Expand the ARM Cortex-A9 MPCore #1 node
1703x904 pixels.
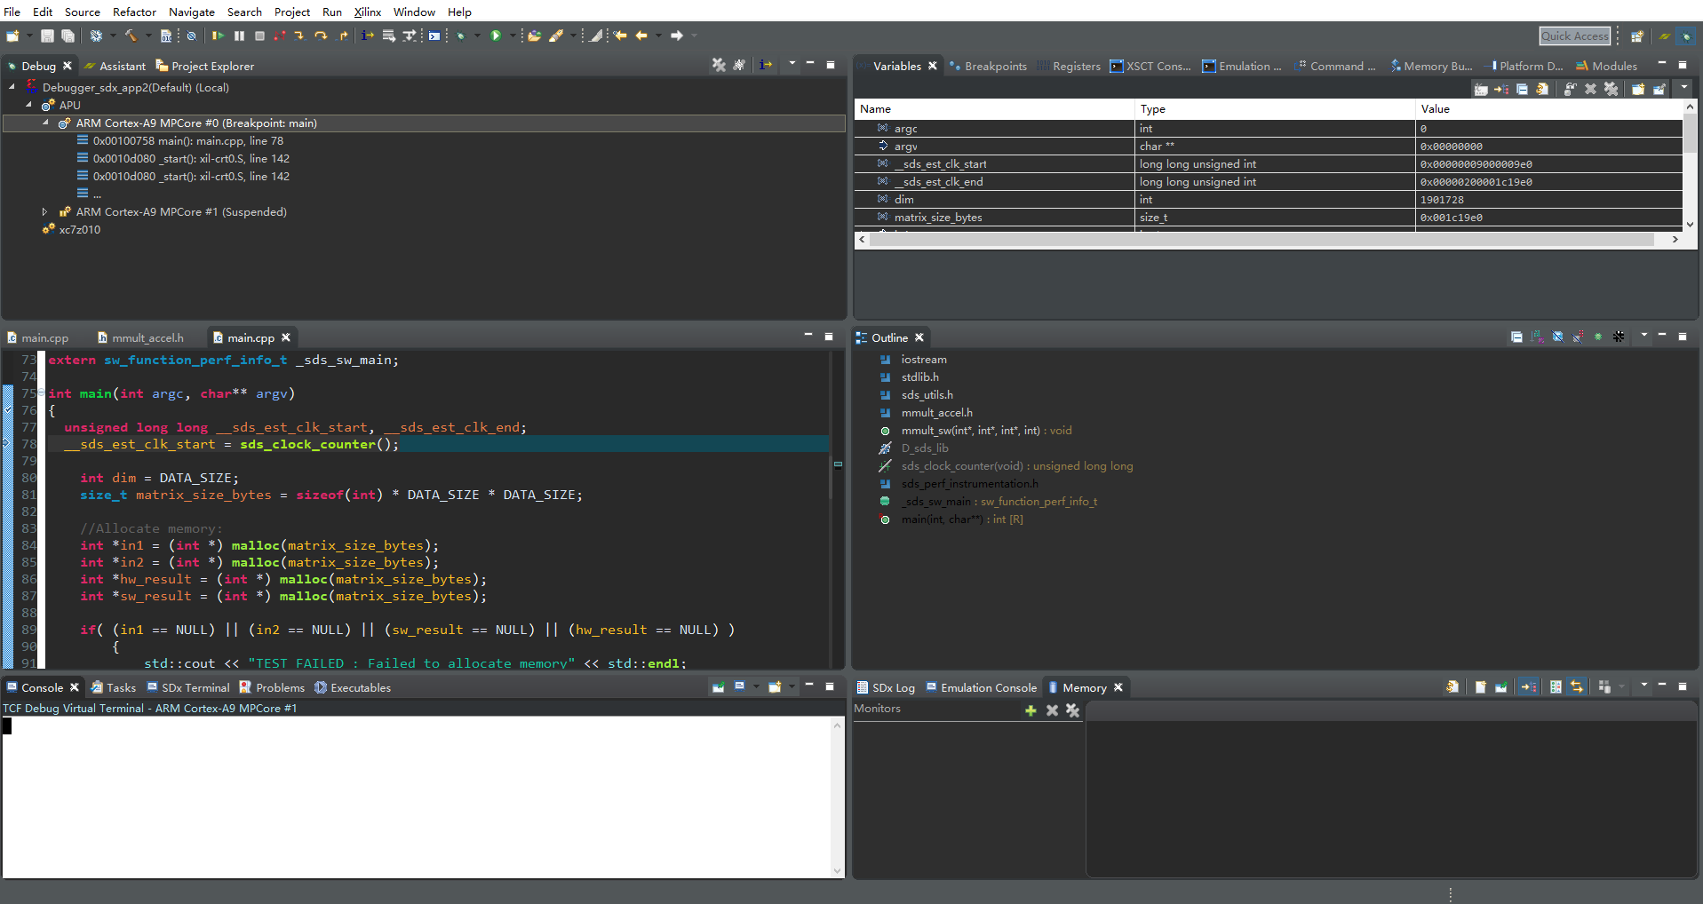[x=45, y=212]
